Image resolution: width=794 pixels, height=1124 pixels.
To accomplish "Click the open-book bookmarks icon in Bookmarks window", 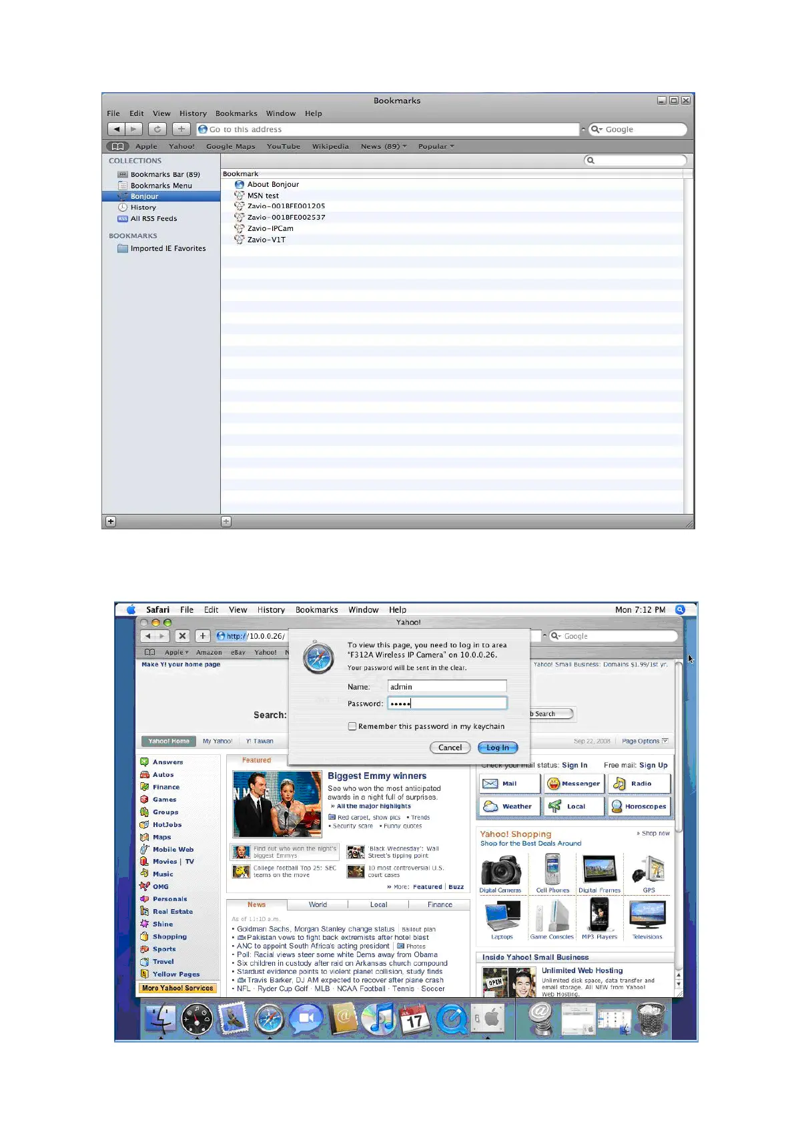I will pyautogui.click(x=118, y=146).
